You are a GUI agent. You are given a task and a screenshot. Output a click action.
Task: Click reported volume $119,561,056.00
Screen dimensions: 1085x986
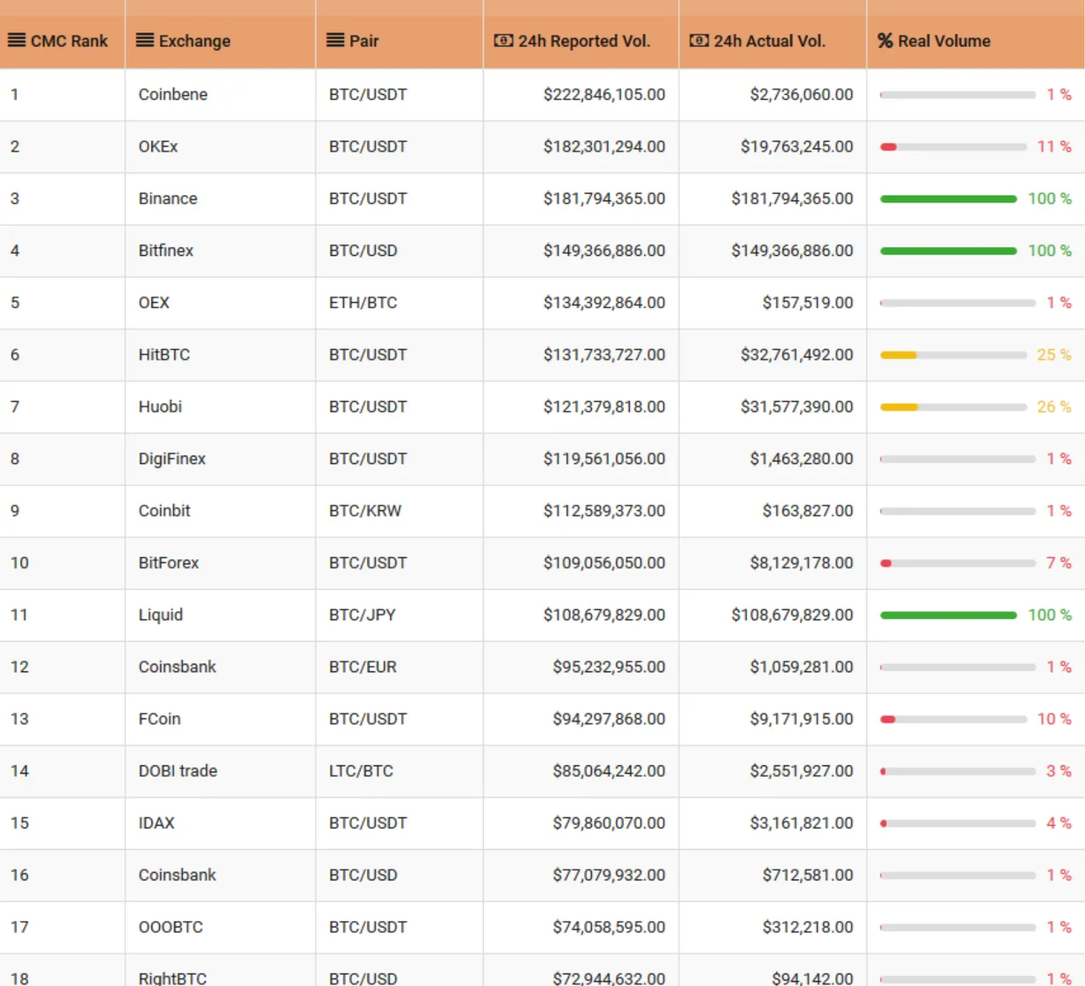(604, 458)
